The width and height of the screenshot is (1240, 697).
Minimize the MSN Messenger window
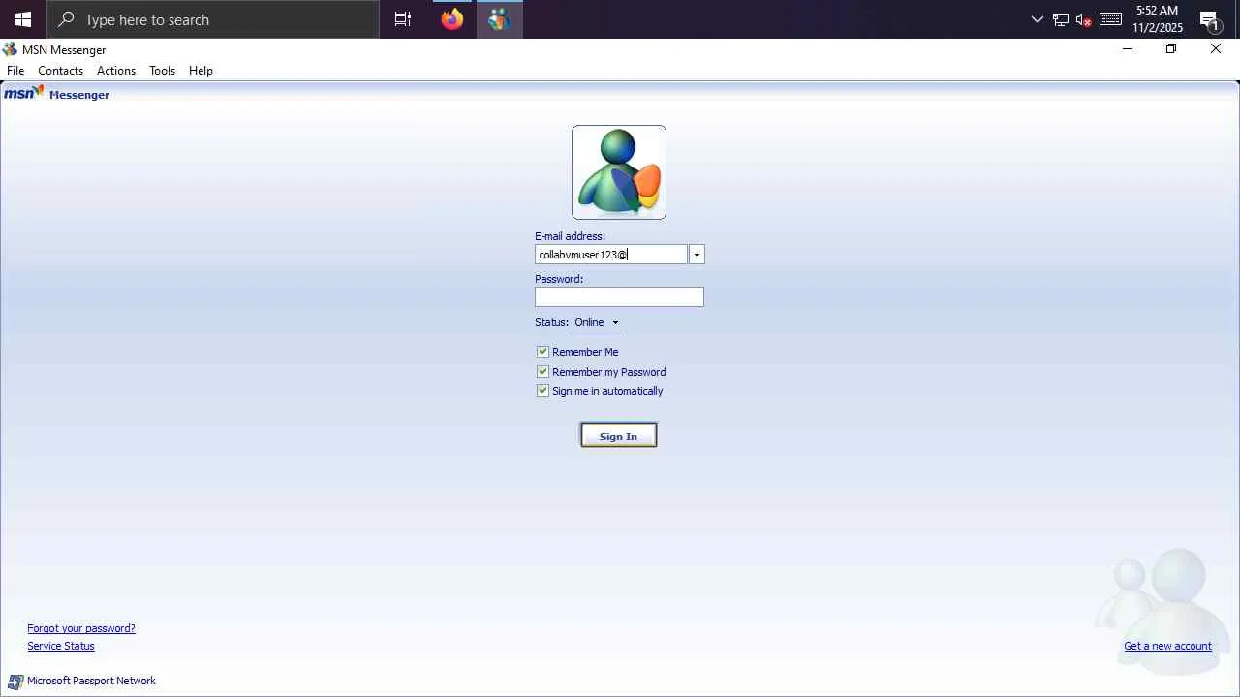coord(1127,49)
